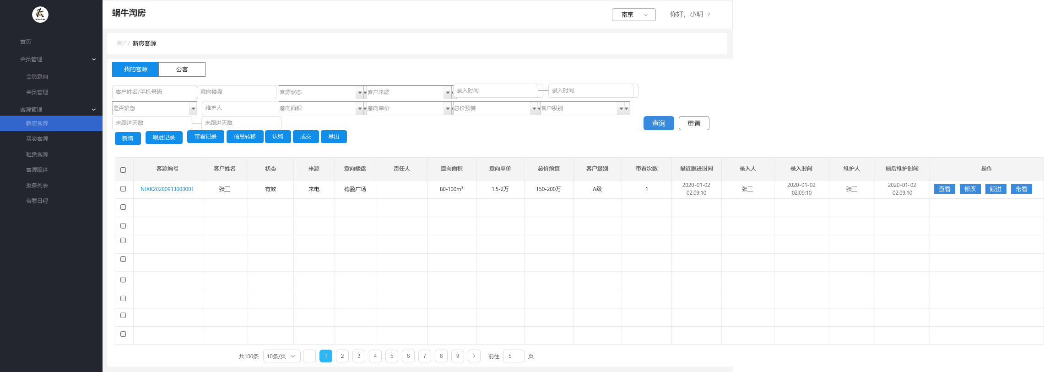Open the 客源状态 dropdown
The height and width of the screenshot is (372, 1044).
(x=321, y=92)
